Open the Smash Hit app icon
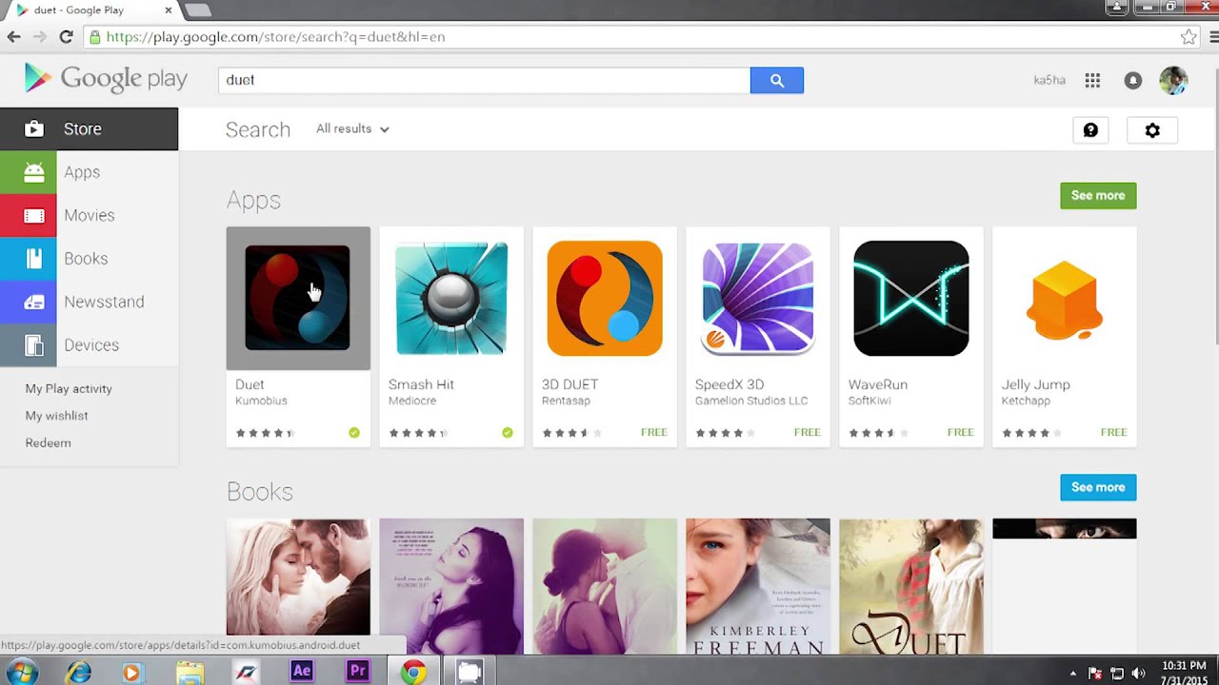This screenshot has width=1219, height=685. coord(451,298)
